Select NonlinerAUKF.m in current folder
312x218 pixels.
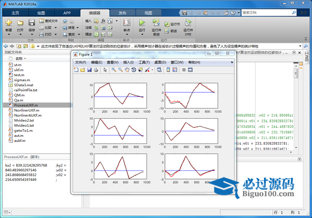coord(27,115)
